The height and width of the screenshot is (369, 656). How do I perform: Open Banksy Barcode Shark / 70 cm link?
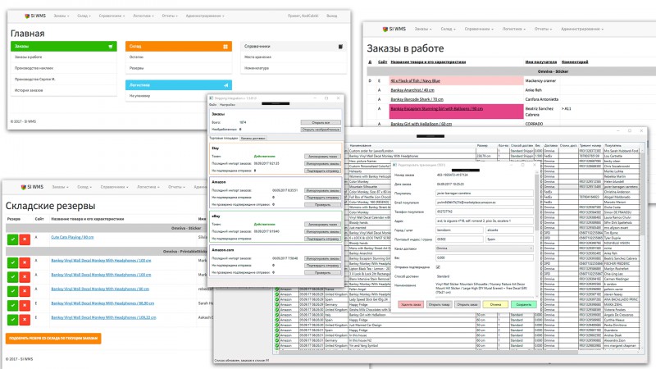point(417,99)
